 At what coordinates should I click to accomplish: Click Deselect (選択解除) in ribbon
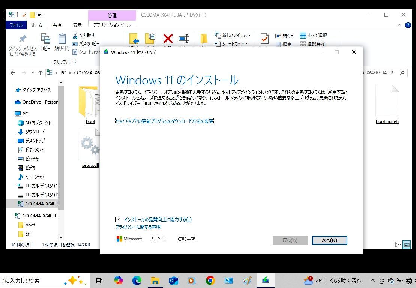coord(313,44)
